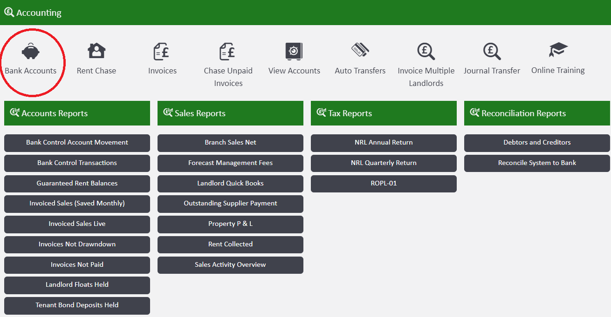Open Bank Control Account Movement report
Image resolution: width=611 pixels, height=317 pixels.
pyautogui.click(x=77, y=143)
